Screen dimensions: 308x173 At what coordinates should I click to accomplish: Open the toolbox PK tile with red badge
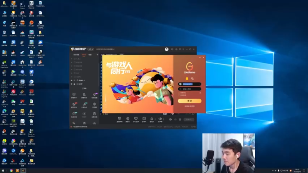click(74, 105)
